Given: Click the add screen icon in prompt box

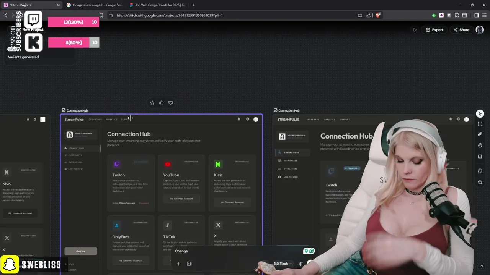Looking at the screenshot, I should [x=189, y=264].
